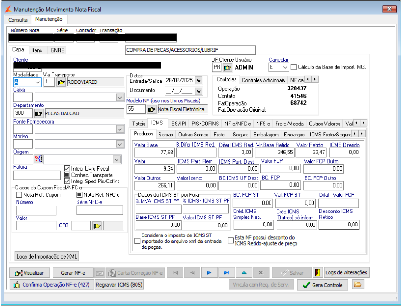Click the yellow folder icon button
This screenshot has height=306, width=401.
(x=357, y=285)
